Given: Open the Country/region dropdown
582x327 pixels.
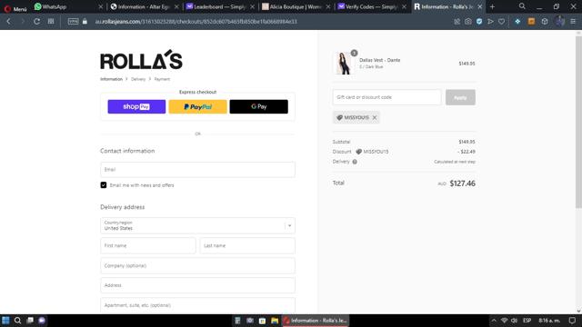Looking at the screenshot, I should coord(198,225).
